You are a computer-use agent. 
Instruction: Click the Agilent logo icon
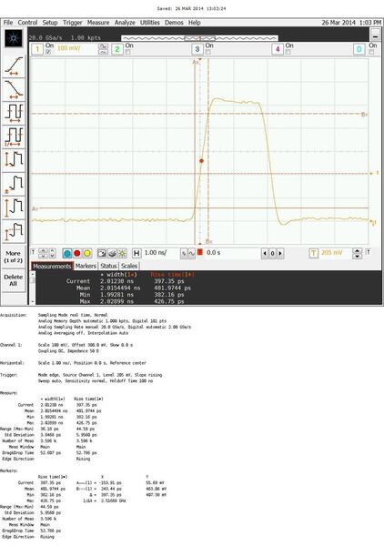coord(14,38)
